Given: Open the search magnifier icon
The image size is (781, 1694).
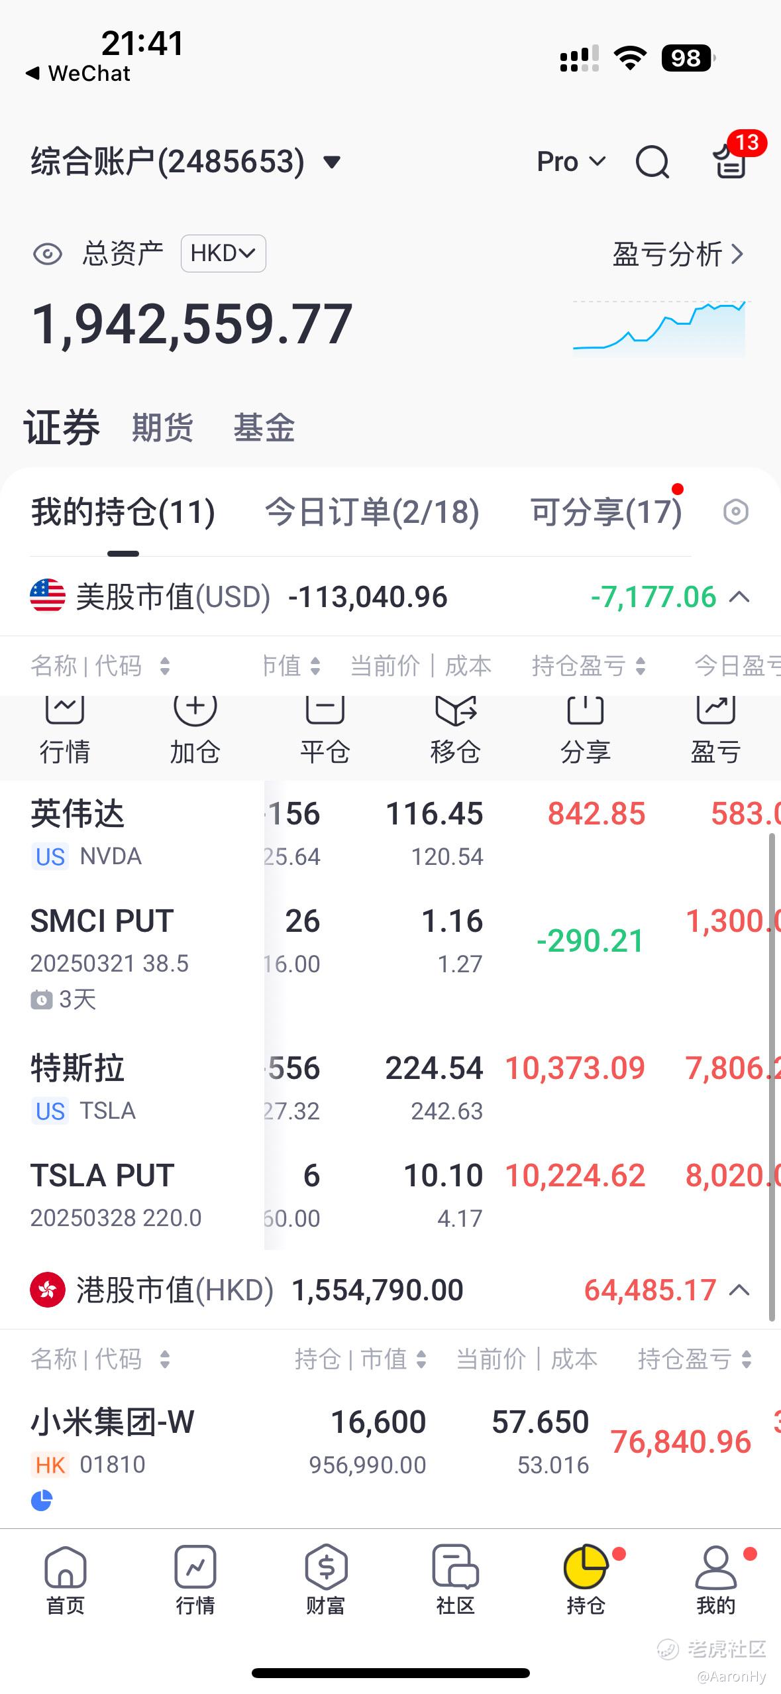Looking at the screenshot, I should [x=652, y=162].
